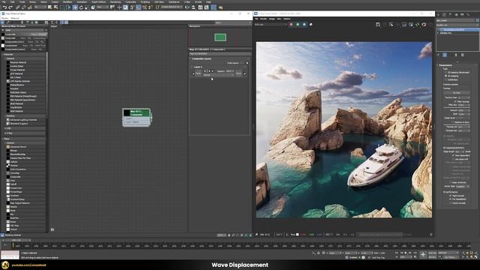Select 2D mapping (landscape) radio option
480x270 pixels.
446,73
